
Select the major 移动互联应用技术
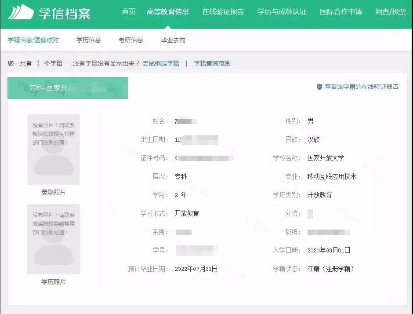(x=332, y=176)
